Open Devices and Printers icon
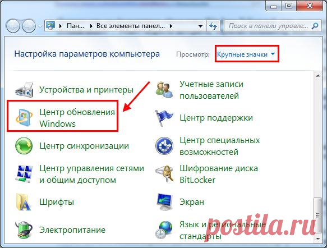 click(24, 90)
